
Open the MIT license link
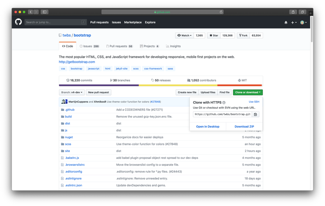242,80
